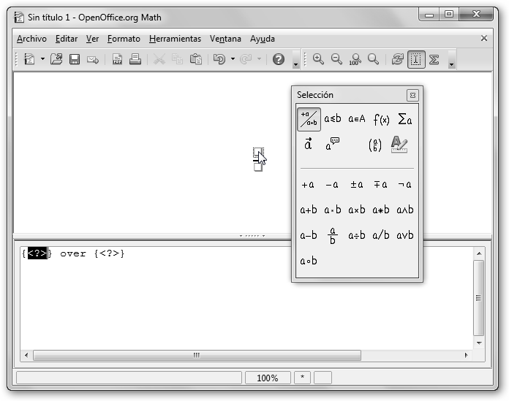Viewport: 509px width, 401px height.
Task: Select the Attributes vector-a category icon
Action: [309, 145]
